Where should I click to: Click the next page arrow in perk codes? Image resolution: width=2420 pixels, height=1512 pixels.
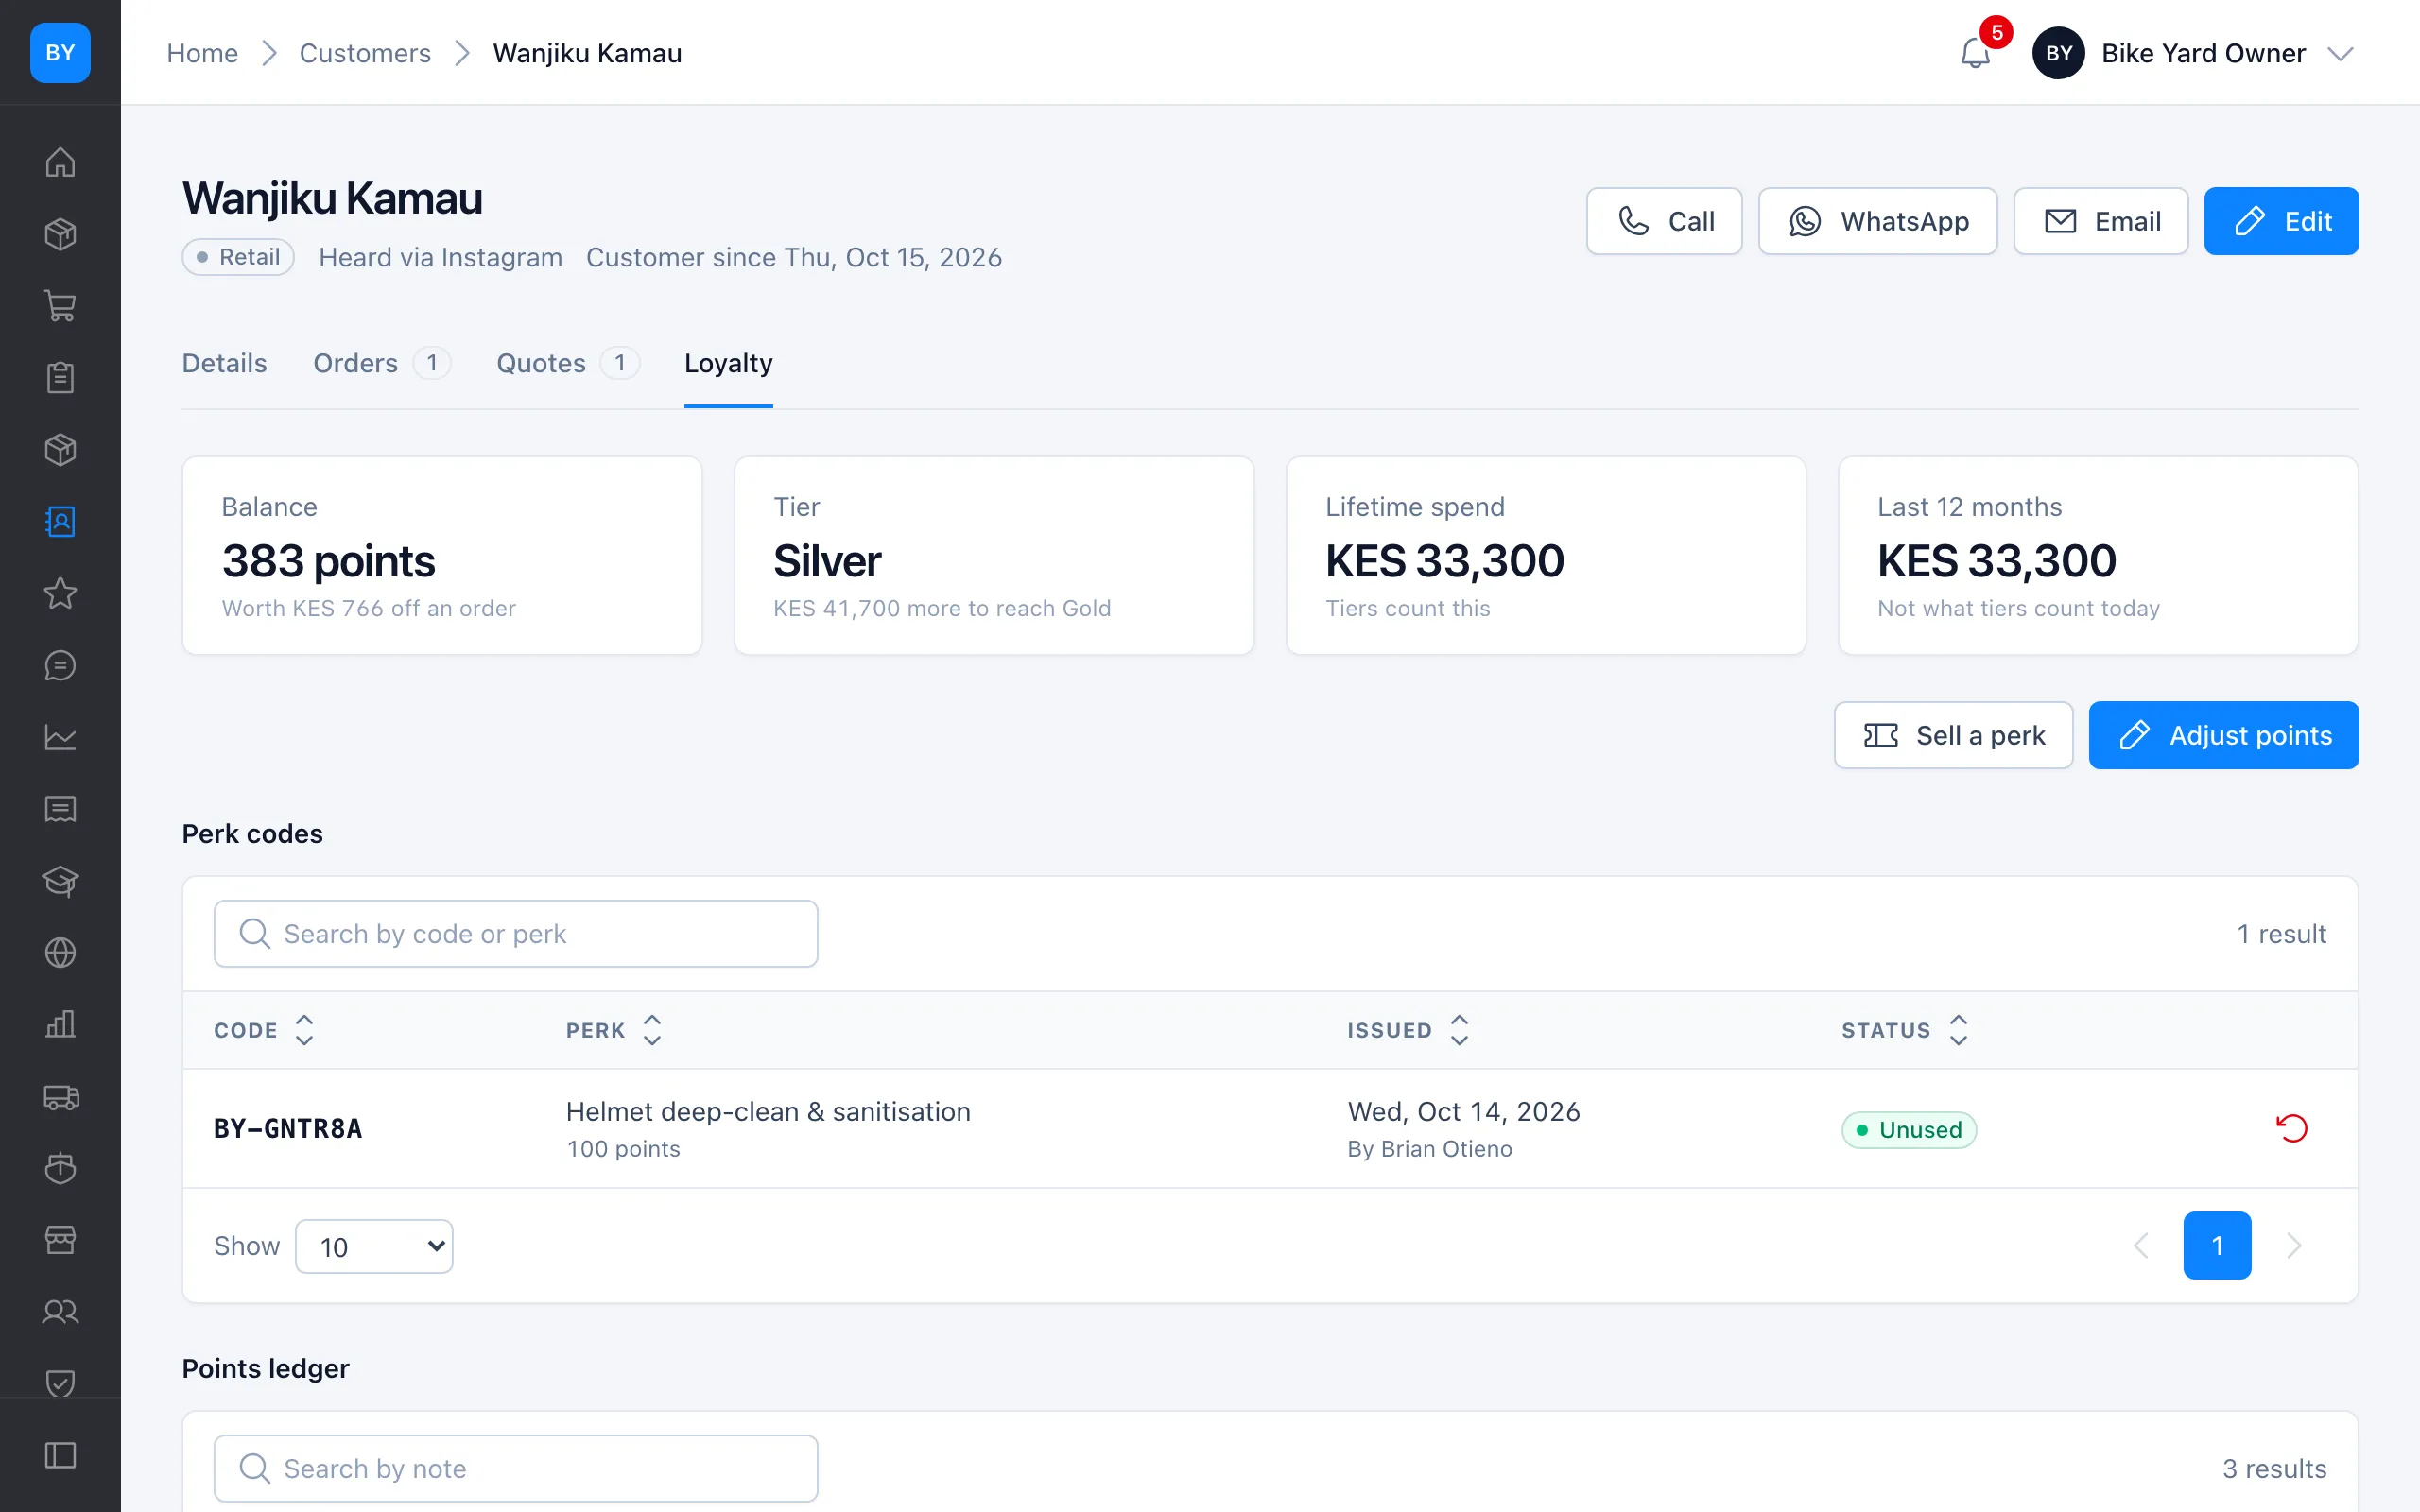click(x=2294, y=1245)
